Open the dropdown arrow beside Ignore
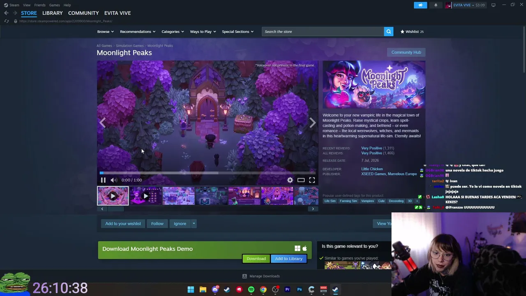This screenshot has height=296, width=526. 194,224
